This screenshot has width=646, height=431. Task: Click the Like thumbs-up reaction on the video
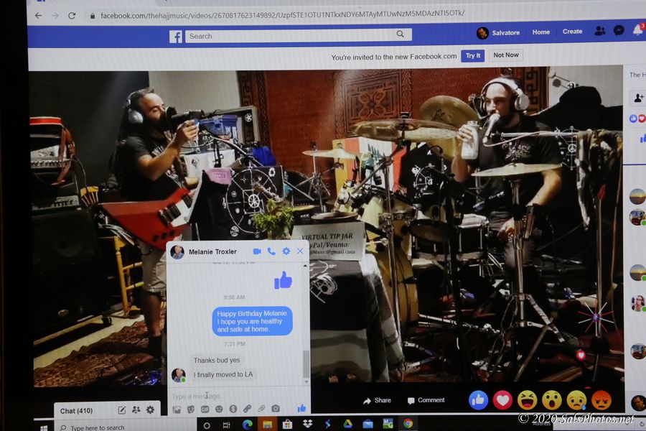tap(478, 399)
